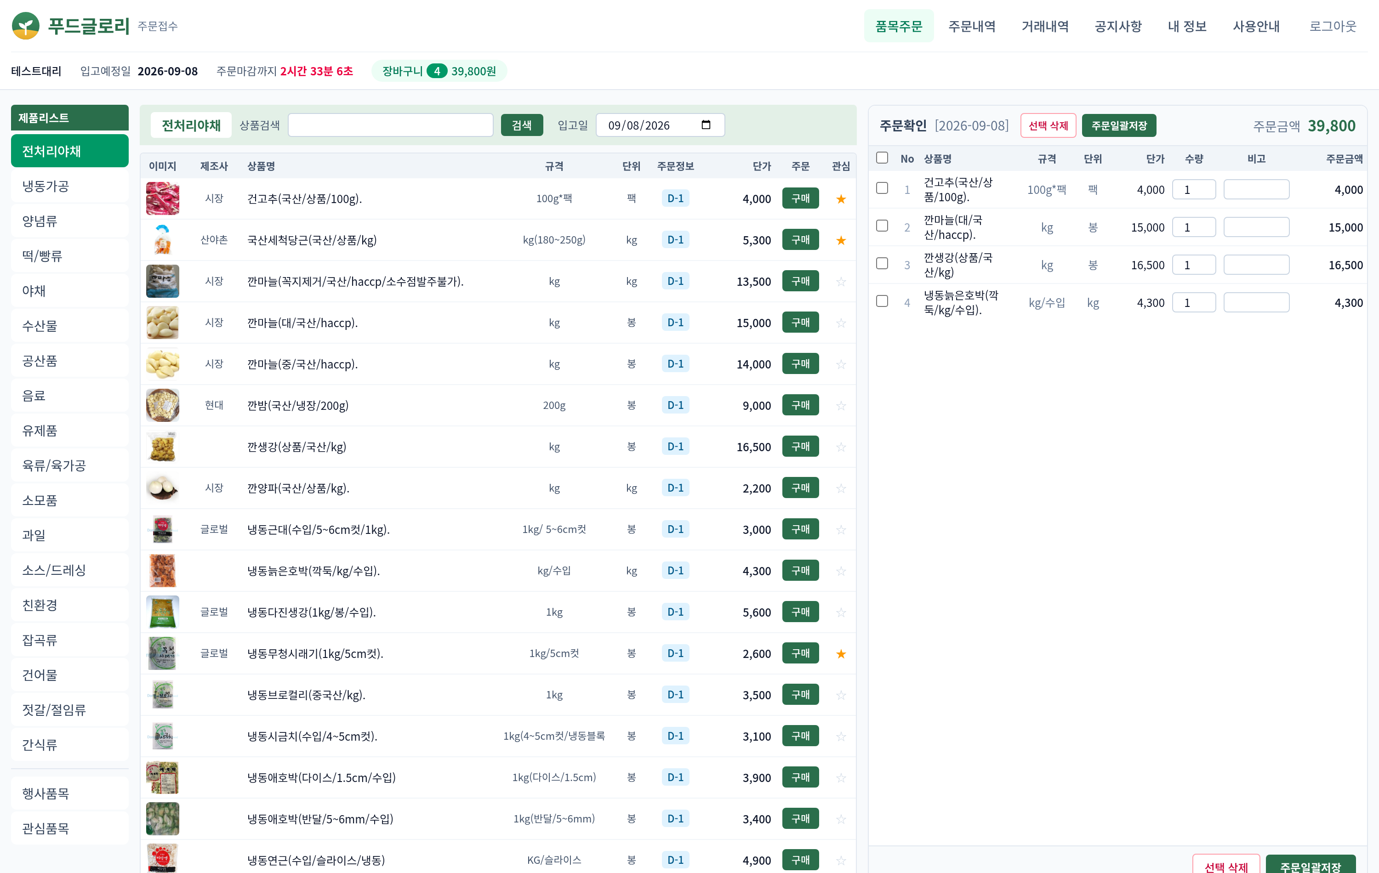This screenshot has width=1379, height=873.
Task: Check the 깐마늘 order row checkbox
Action: 882,226
